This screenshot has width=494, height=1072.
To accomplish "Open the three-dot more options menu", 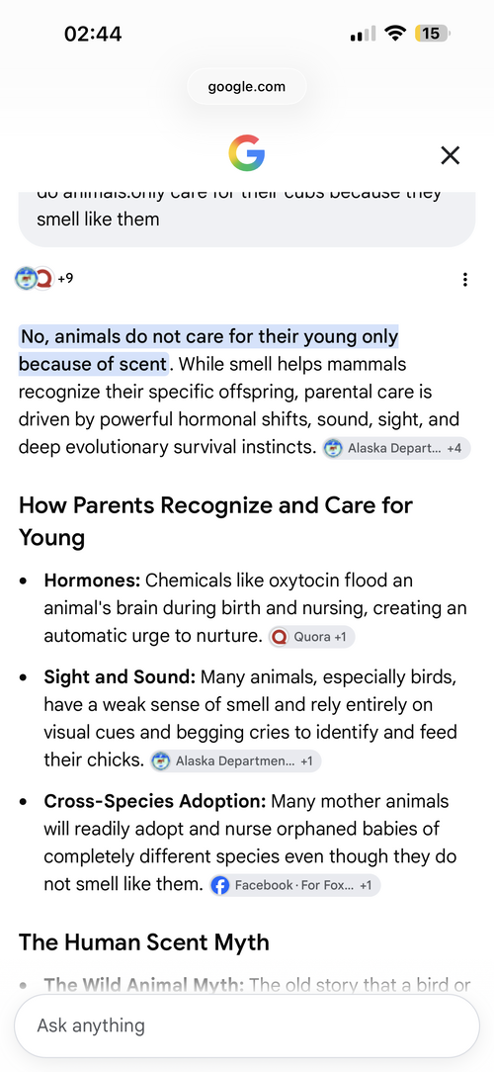I will [x=464, y=280].
